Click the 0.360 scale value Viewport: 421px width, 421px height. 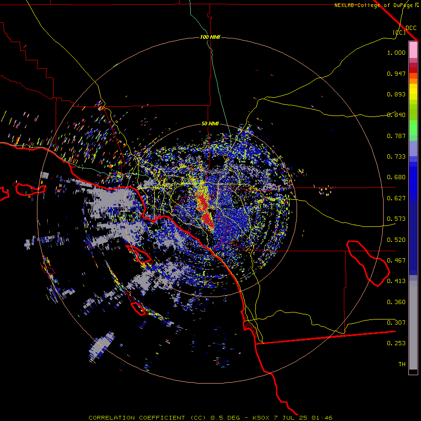pyautogui.click(x=396, y=302)
